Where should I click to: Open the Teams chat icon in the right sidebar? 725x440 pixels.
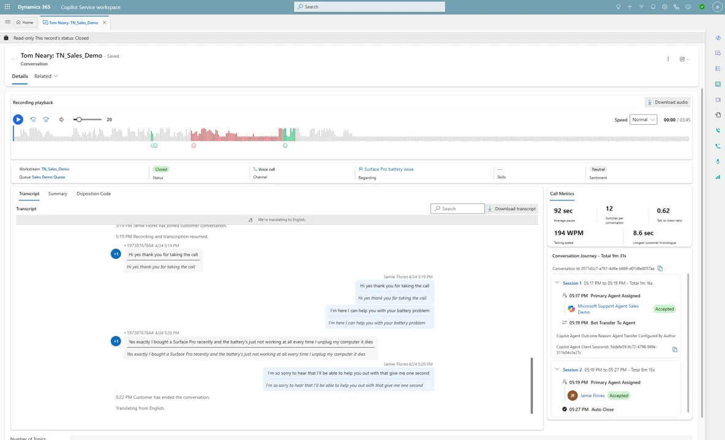pos(718,53)
